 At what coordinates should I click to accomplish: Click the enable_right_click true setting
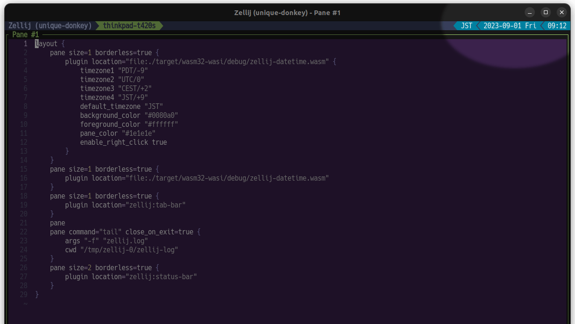[x=123, y=142]
